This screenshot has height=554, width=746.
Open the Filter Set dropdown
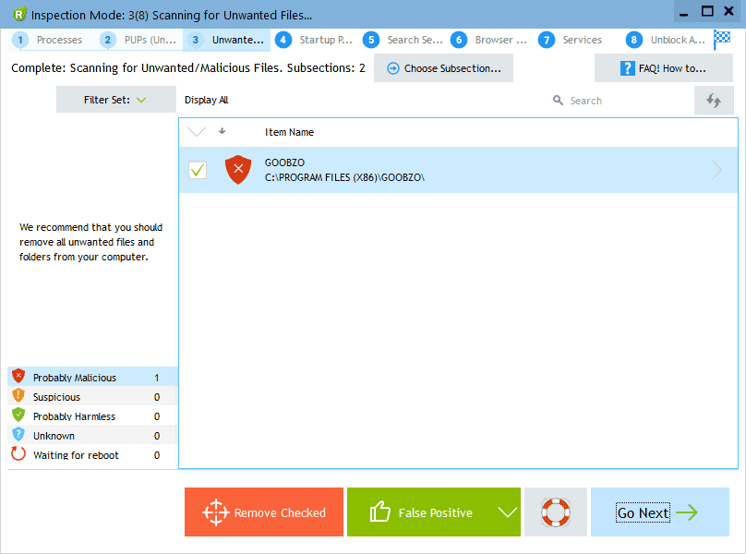coord(115,99)
